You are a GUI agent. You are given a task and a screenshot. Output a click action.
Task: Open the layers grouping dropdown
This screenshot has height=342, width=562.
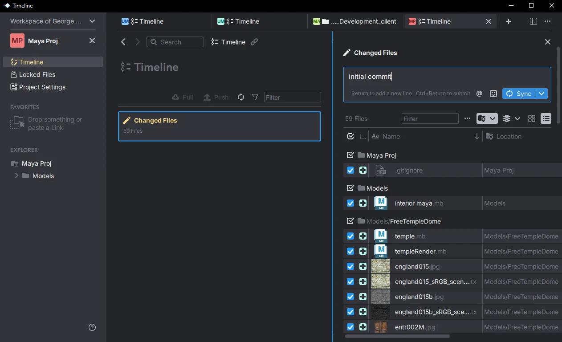tap(511, 118)
